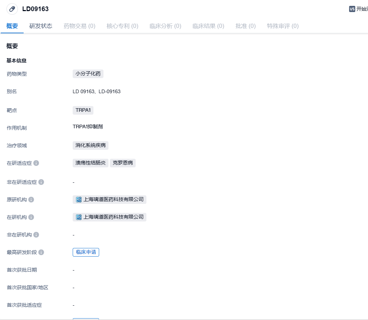Click info icon beside 非在研机构 label

(x=36, y=235)
